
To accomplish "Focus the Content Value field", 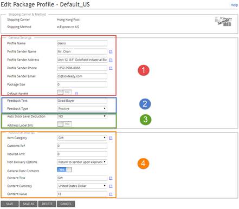I will pos(82,194).
